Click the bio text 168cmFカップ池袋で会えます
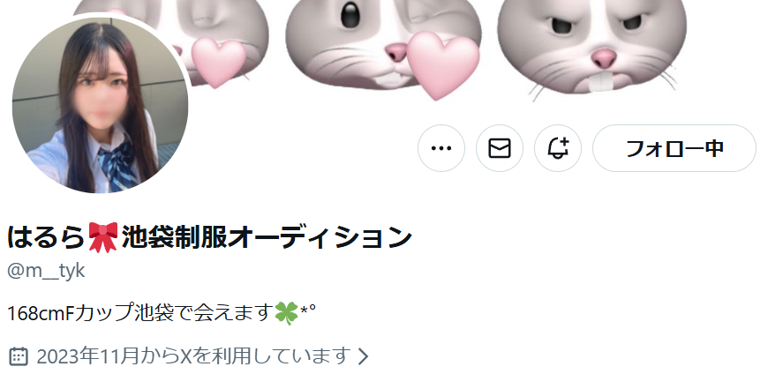Image resolution: width=768 pixels, height=389 pixels. (140, 313)
